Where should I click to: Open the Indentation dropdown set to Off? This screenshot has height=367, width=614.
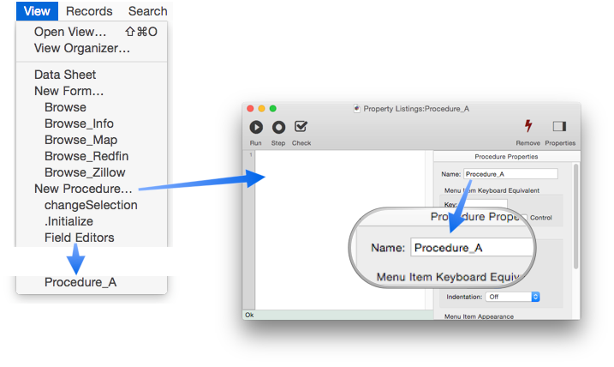(512, 297)
